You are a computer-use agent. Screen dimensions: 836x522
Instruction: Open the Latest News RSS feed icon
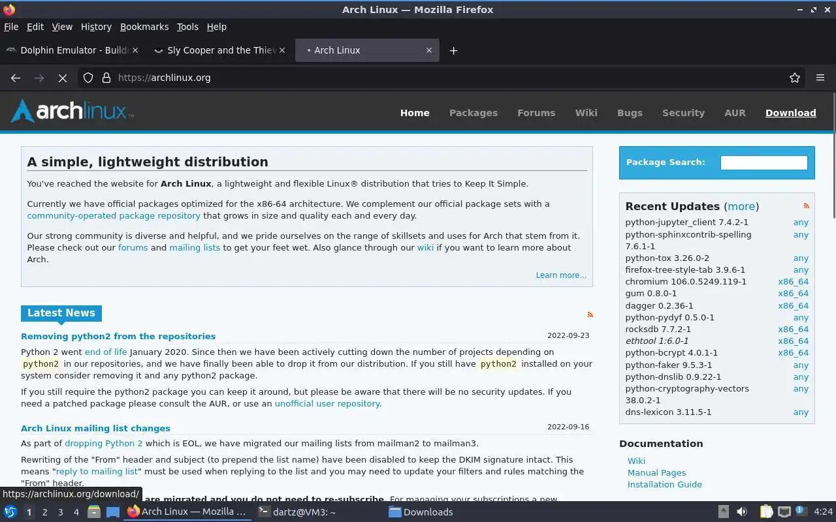tap(590, 315)
